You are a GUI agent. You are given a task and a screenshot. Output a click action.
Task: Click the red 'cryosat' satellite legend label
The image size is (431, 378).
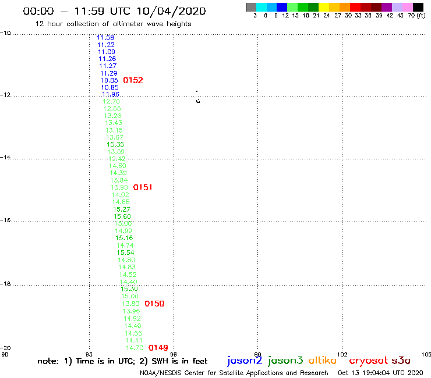(x=369, y=361)
